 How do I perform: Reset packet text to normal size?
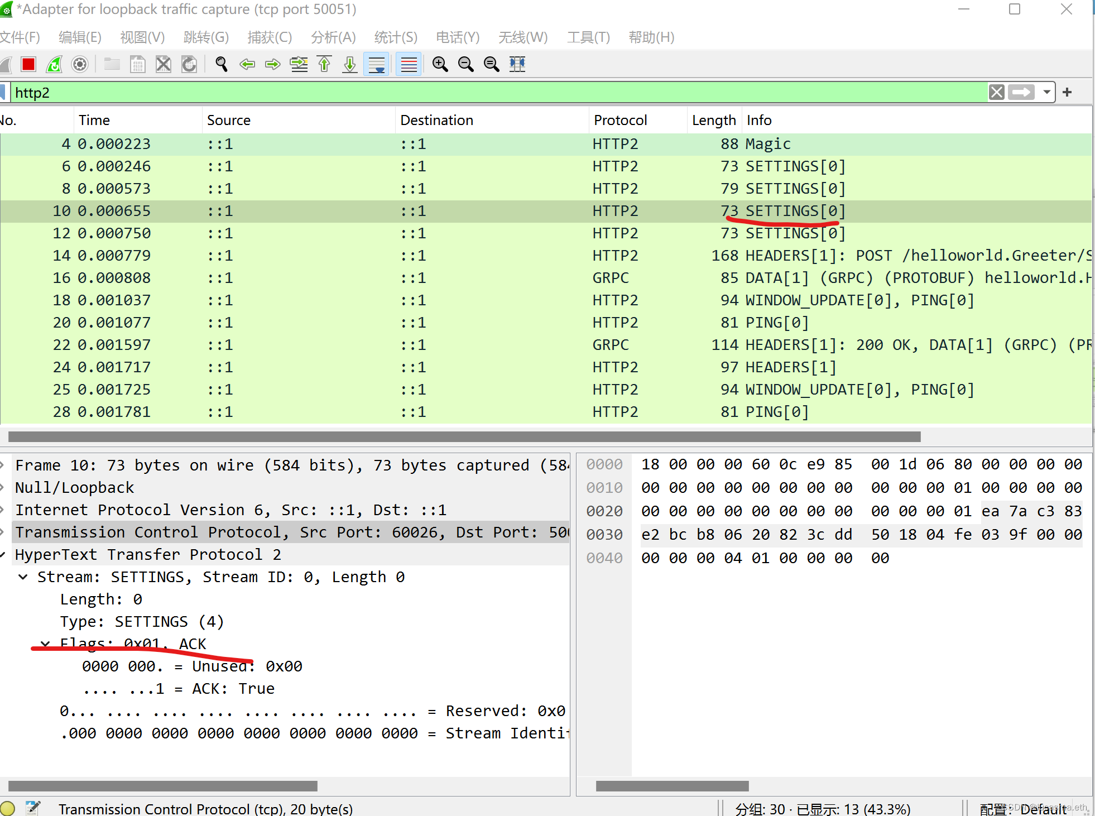click(492, 64)
